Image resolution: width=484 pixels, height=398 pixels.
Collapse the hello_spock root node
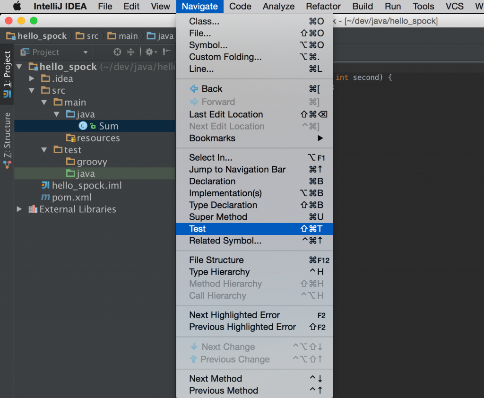pos(19,67)
